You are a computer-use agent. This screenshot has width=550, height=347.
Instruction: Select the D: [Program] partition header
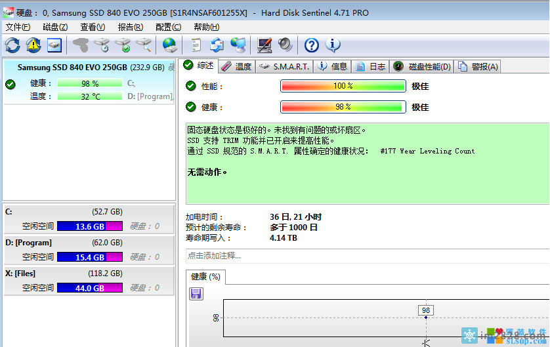[28, 243]
